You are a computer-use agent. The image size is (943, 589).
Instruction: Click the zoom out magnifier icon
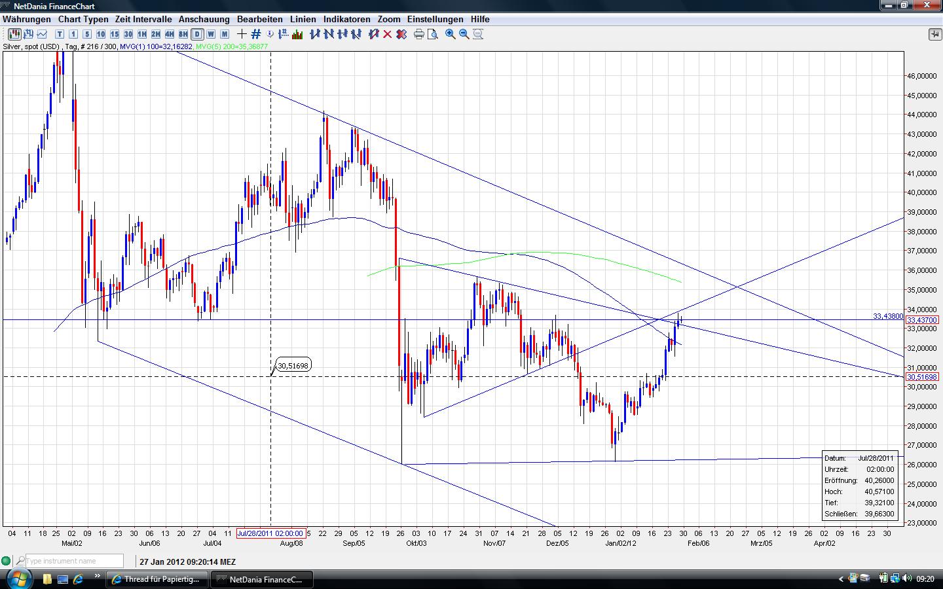pyautogui.click(x=464, y=34)
